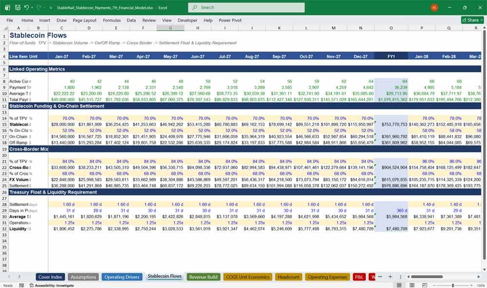Click the vertical scrollbar down arrow
This screenshot has width=487, height=288.
484,270
